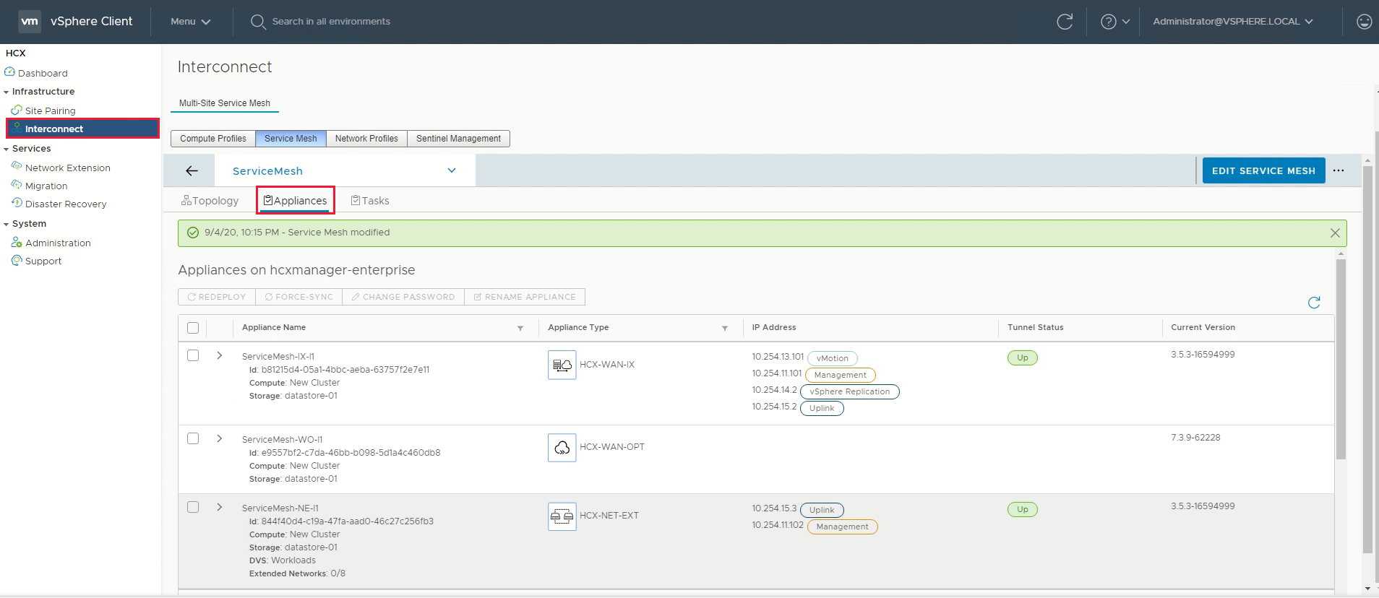The height and width of the screenshot is (598, 1379).
Task: Open the Administrator user account dropdown
Action: pyautogui.click(x=1232, y=22)
